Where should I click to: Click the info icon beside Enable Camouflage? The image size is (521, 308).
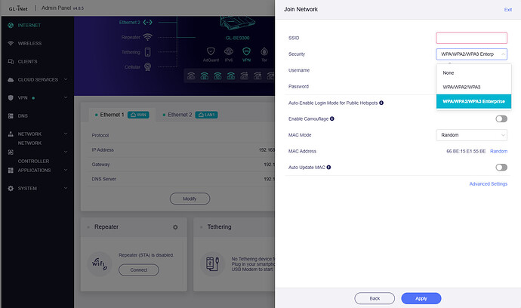pyautogui.click(x=332, y=119)
